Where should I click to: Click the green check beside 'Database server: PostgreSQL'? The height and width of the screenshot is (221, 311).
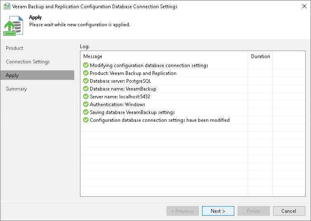(x=86, y=81)
